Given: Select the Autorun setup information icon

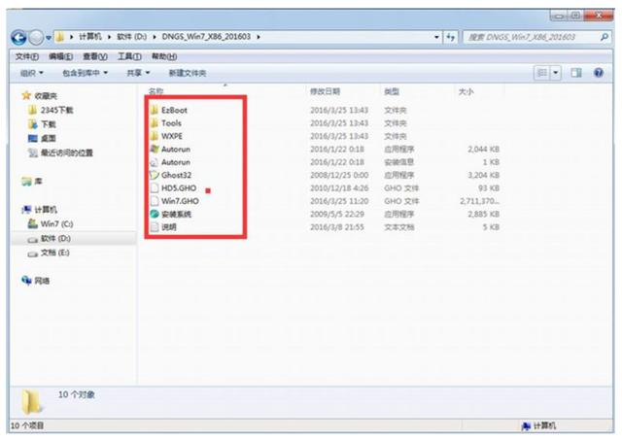Looking at the screenshot, I should coord(155,162).
